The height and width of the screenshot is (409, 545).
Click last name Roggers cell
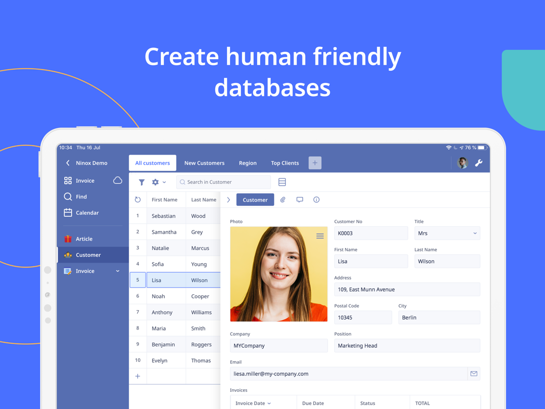(x=203, y=344)
